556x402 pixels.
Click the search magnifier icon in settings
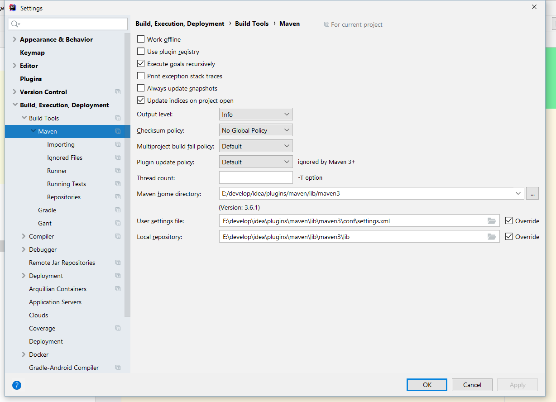(x=15, y=24)
